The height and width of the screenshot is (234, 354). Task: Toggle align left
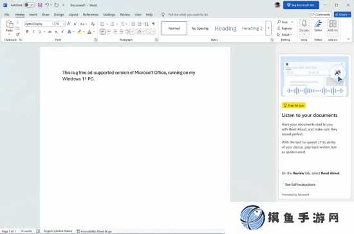[102, 32]
